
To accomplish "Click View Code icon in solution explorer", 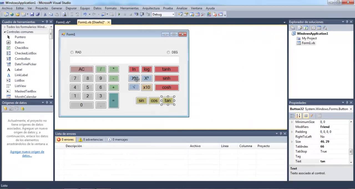I will click(x=313, y=28).
